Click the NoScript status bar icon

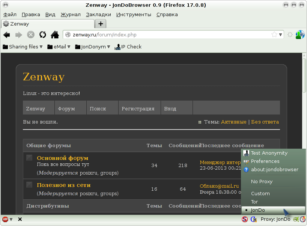245,219
